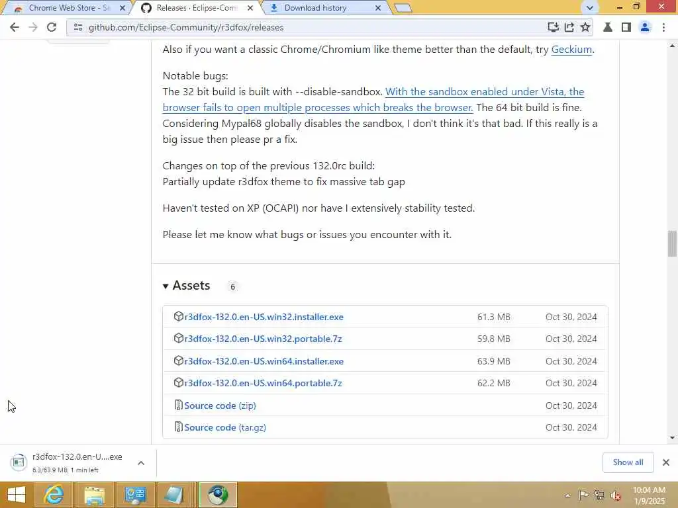Open Action Center flag icon

click(583, 495)
